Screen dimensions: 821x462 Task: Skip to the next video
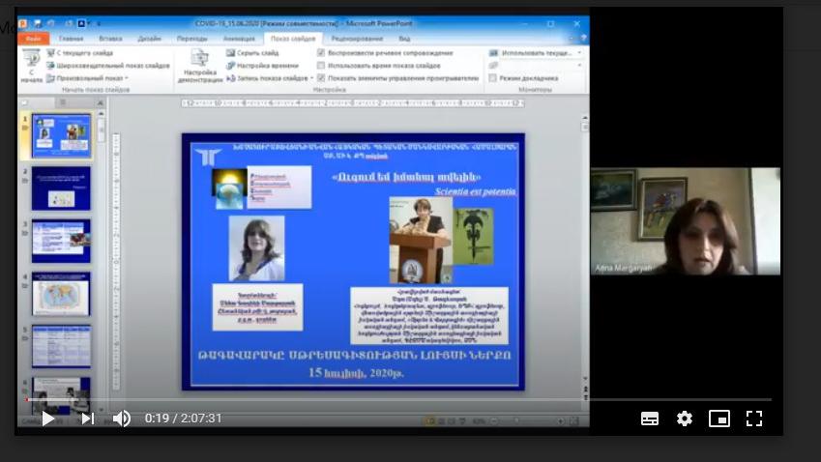(88, 419)
